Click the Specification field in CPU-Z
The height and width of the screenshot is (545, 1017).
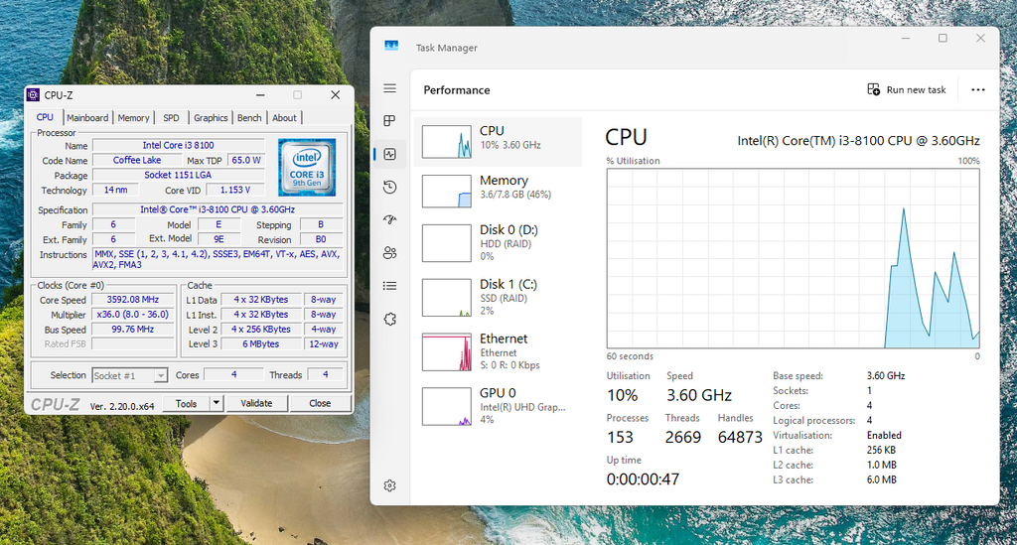click(218, 209)
